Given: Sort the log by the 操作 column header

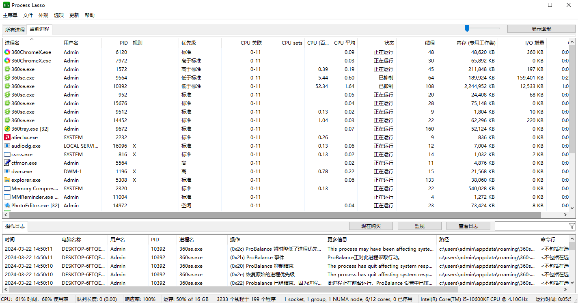Looking at the screenshot, I should pyautogui.click(x=277, y=239).
